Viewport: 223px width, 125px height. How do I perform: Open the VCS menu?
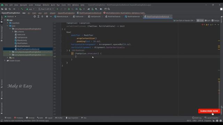pyautogui.click(x=69, y=5)
